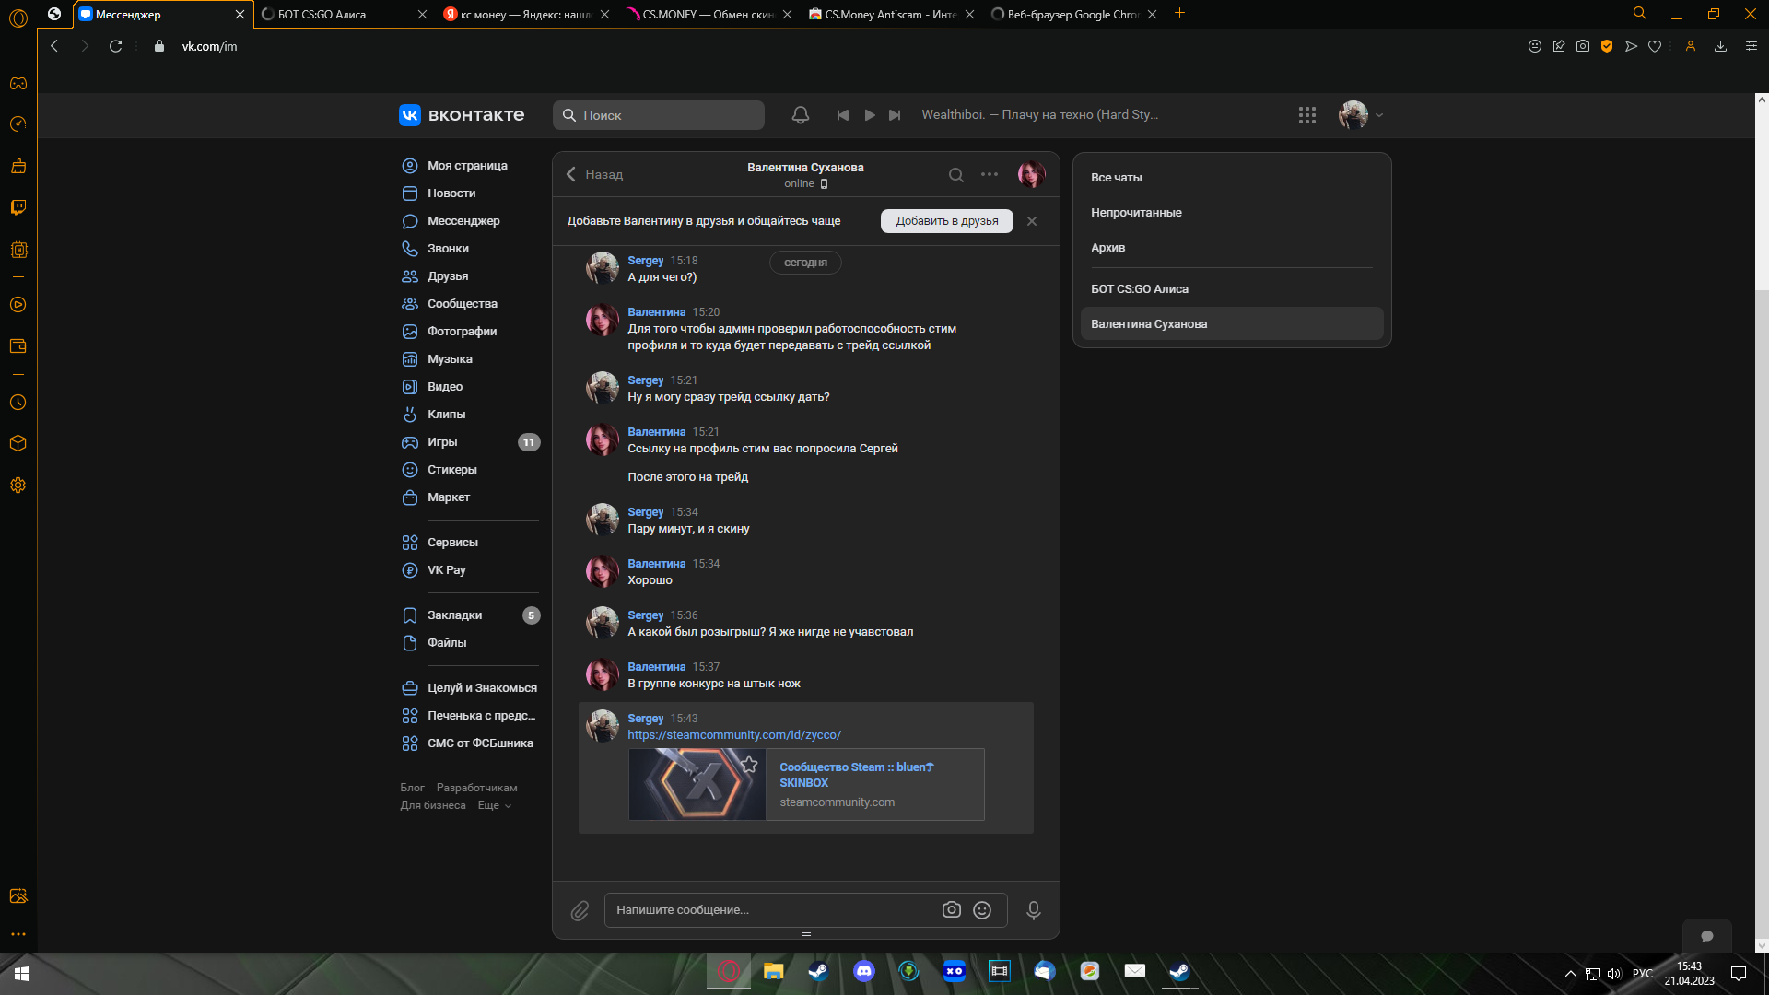The height and width of the screenshot is (995, 1769).
Task: Open browser sidebar settings gear
Action: (18, 486)
